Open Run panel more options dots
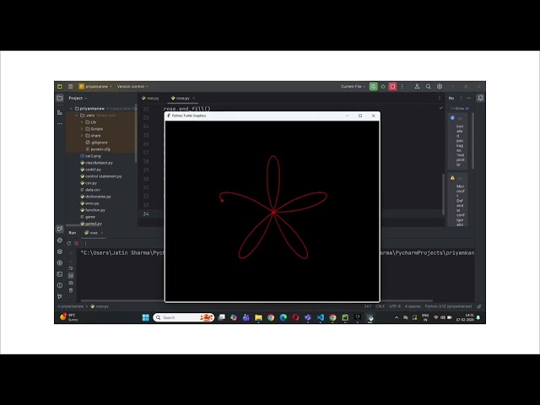 coord(85,244)
